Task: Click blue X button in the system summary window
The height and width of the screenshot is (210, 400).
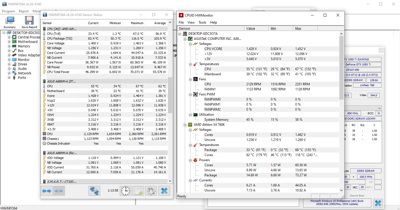Action: pos(378,203)
